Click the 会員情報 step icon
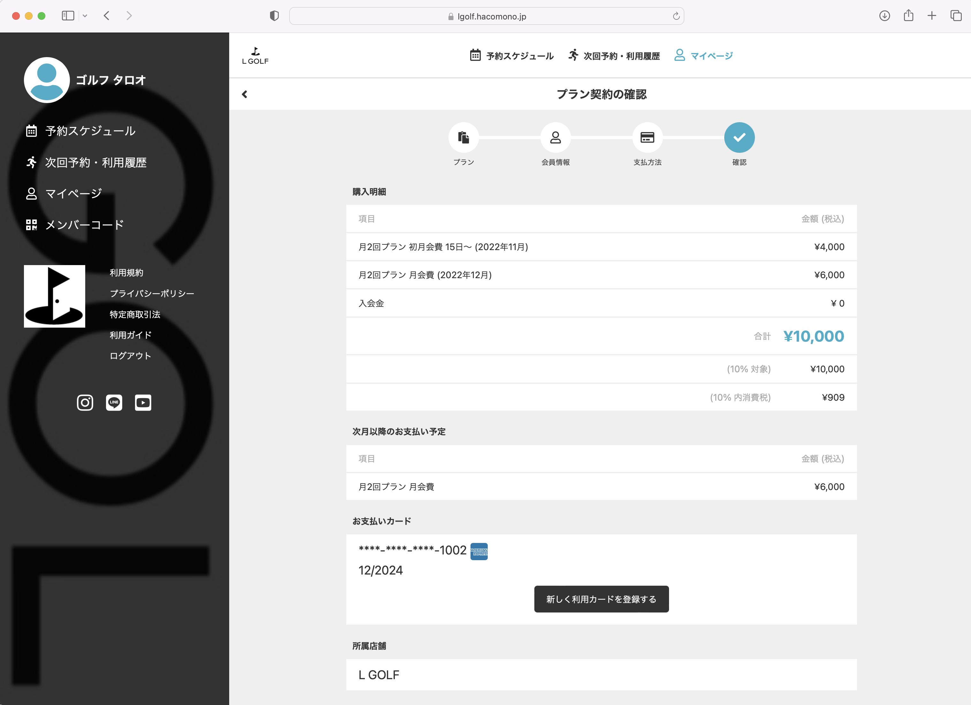Image resolution: width=971 pixels, height=705 pixels. 555,137
